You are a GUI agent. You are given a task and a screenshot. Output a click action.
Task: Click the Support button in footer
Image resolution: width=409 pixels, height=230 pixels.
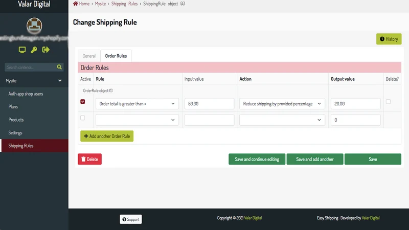coord(131,219)
